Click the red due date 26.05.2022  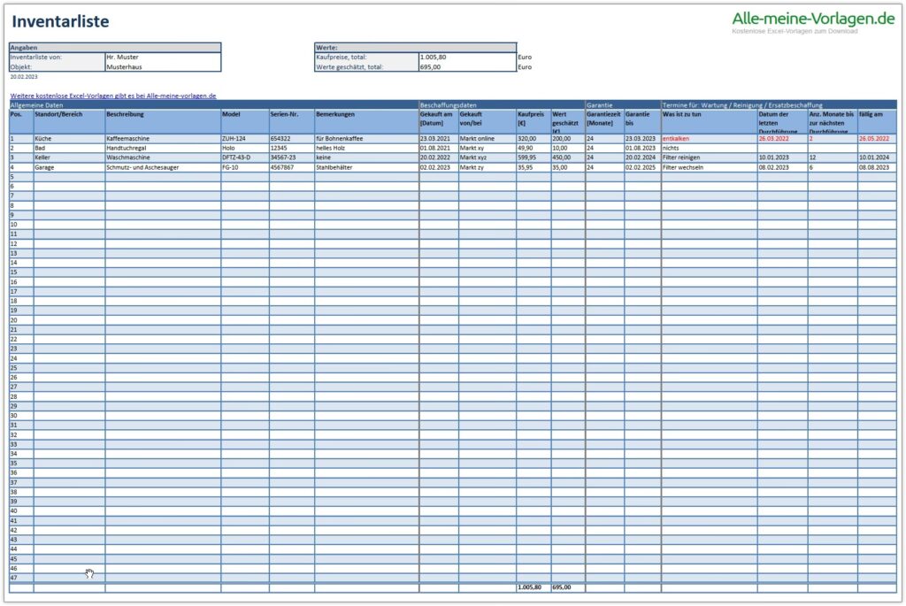click(x=876, y=139)
